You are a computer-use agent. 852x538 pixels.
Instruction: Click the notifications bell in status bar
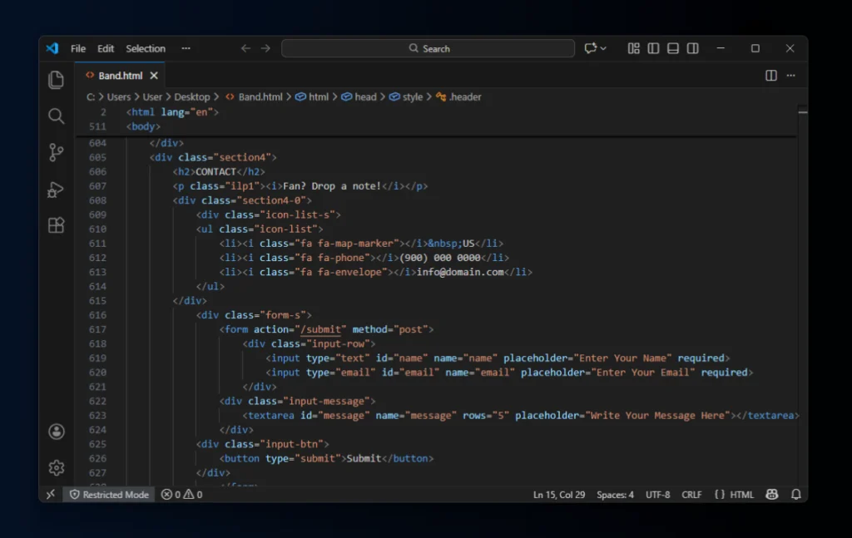click(x=795, y=494)
